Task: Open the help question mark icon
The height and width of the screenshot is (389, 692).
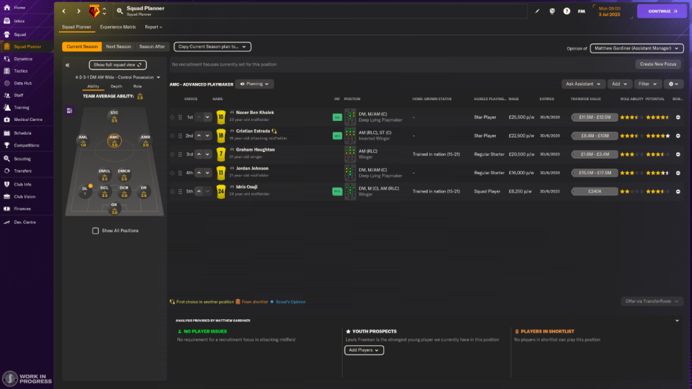Action: click(567, 11)
